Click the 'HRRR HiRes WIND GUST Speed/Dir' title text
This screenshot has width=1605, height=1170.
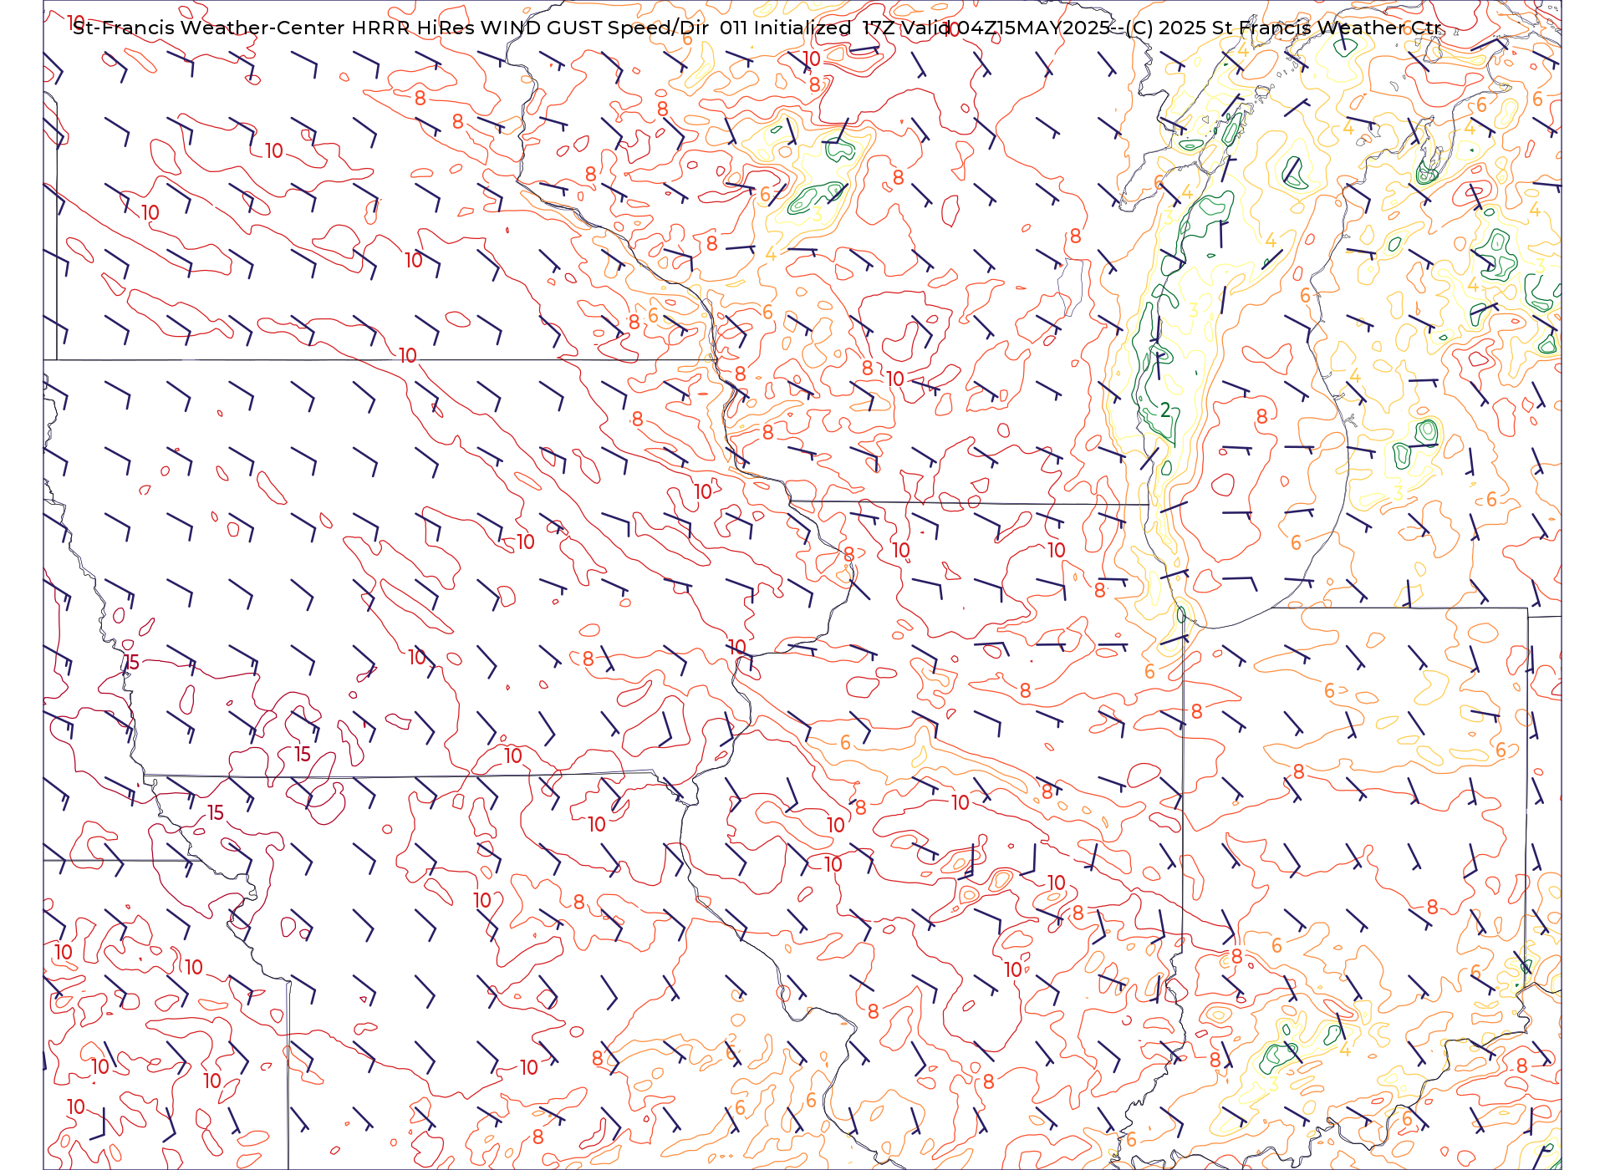pos(530,28)
